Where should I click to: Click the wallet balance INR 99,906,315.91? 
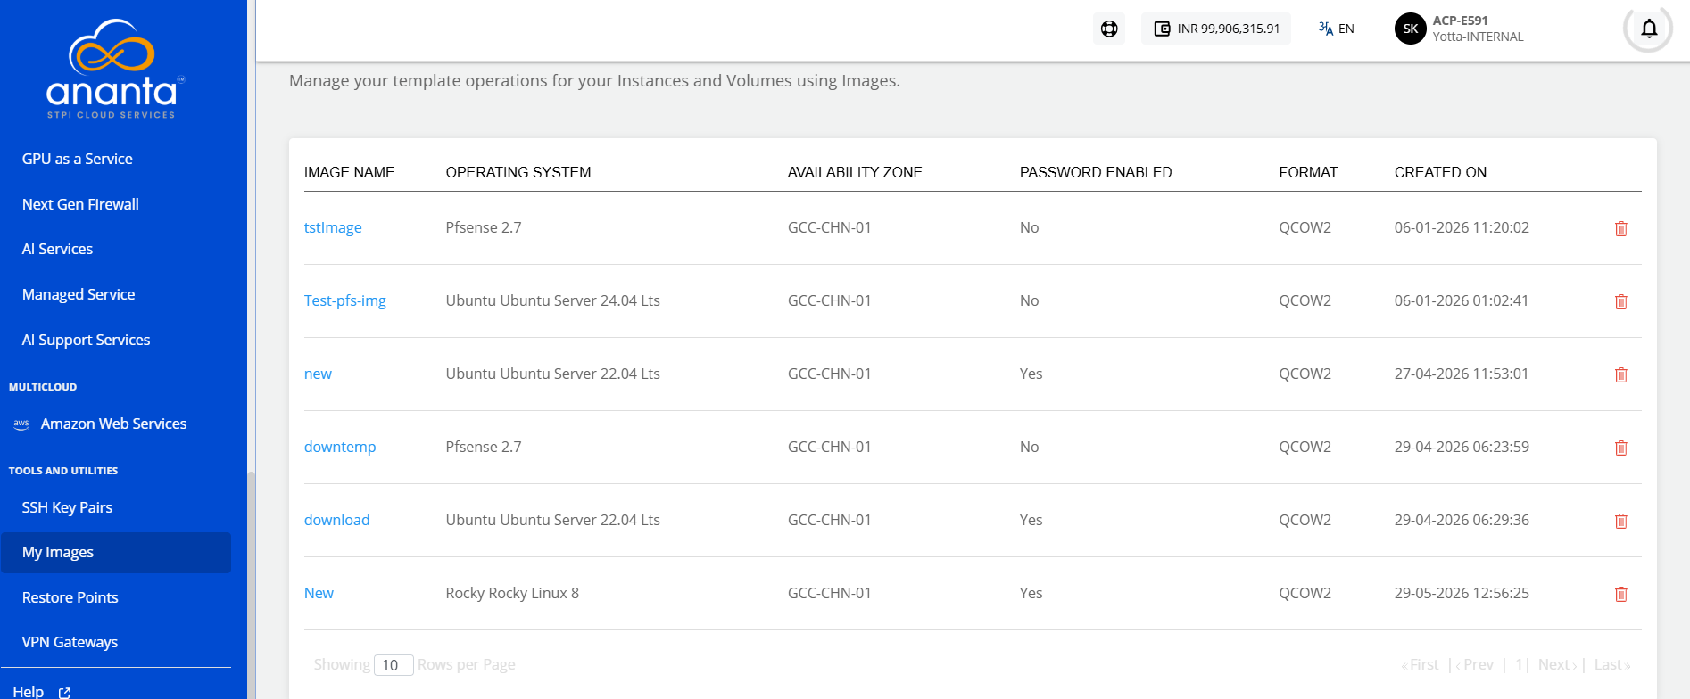(x=1216, y=29)
